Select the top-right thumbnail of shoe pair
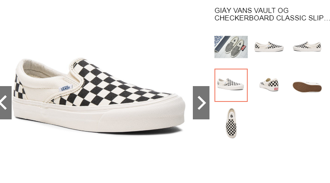 (307, 47)
